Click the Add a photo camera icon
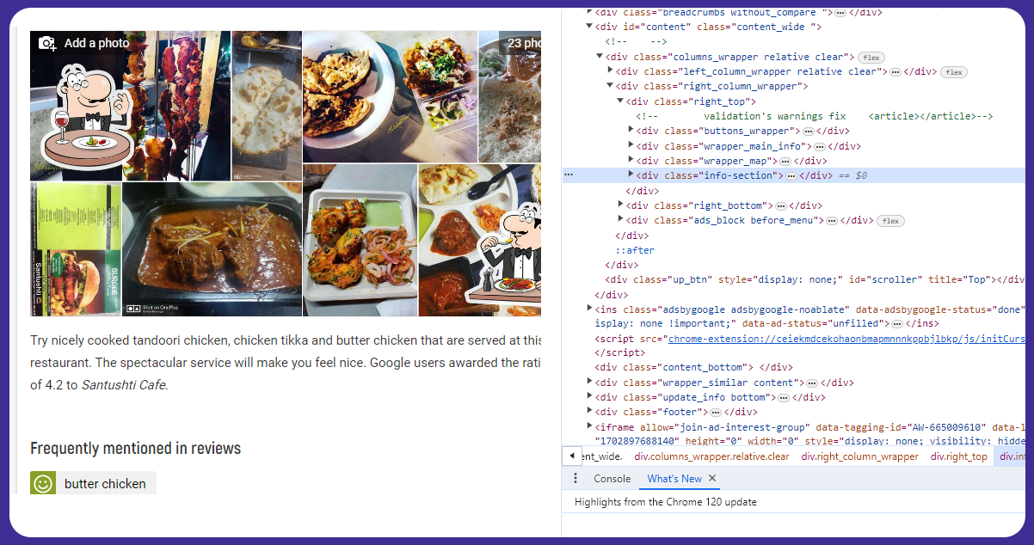1034x545 pixels. [47, 43]
